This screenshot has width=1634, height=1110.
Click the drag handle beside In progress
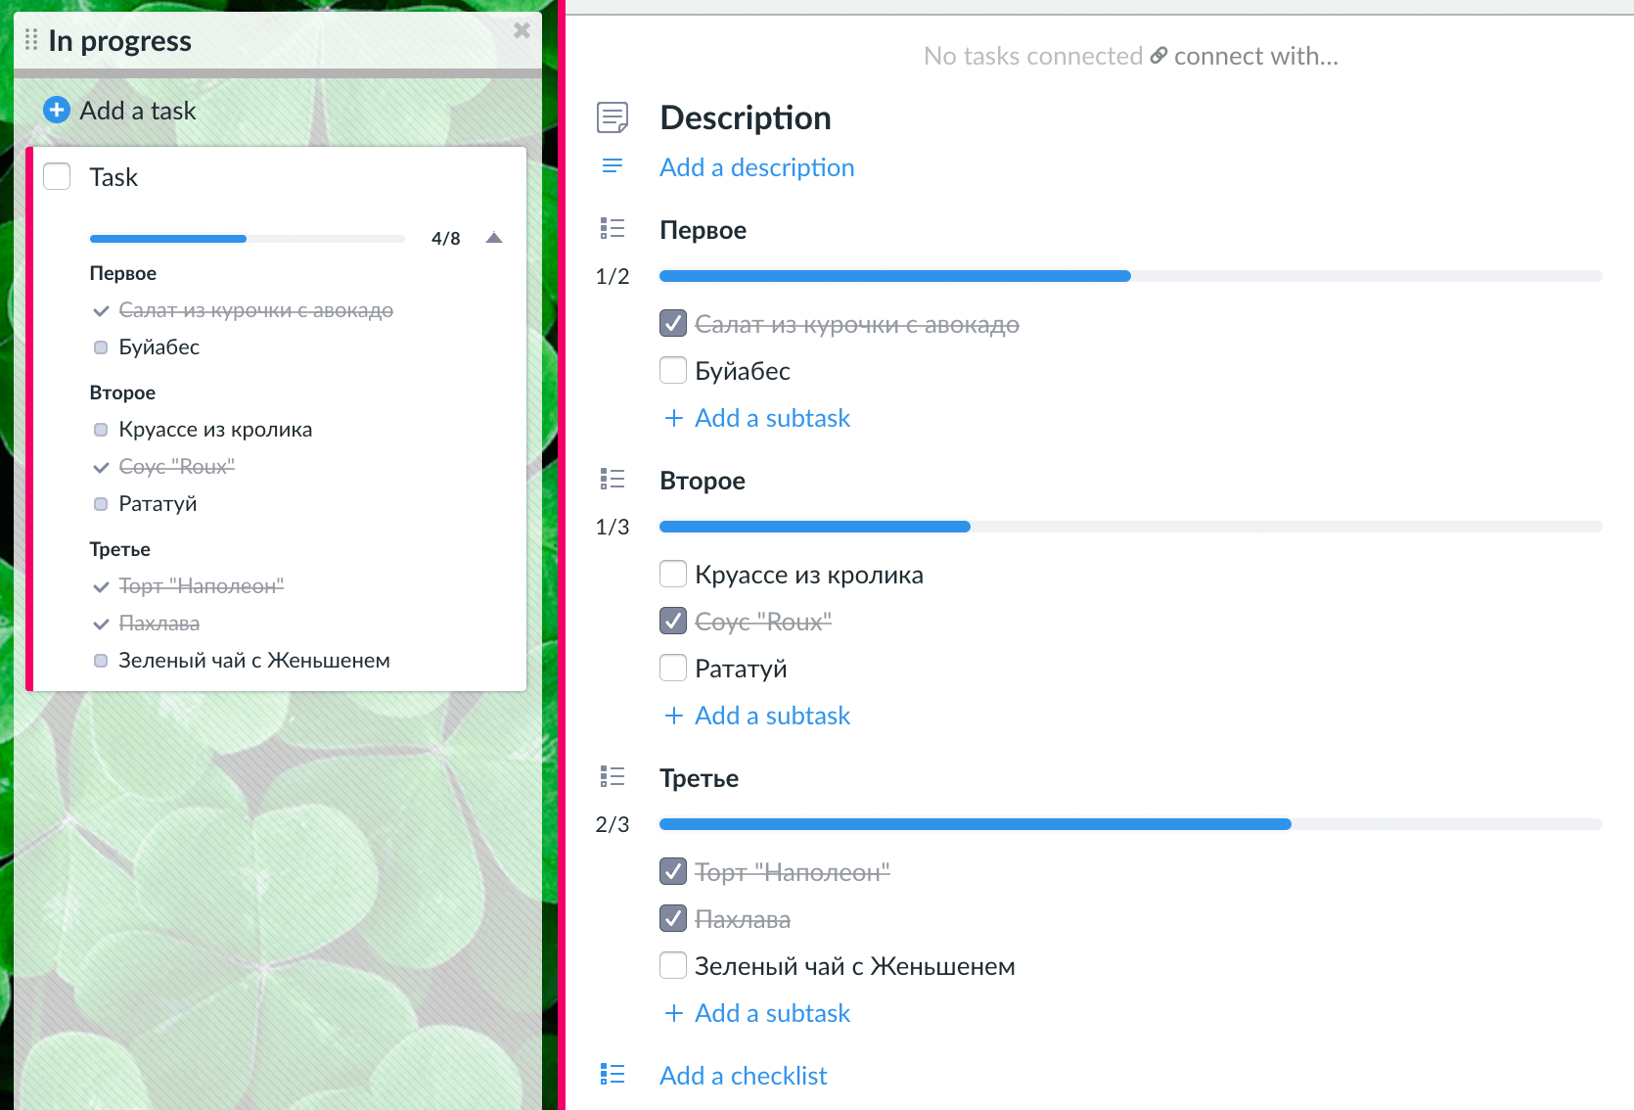click(31, 40)
